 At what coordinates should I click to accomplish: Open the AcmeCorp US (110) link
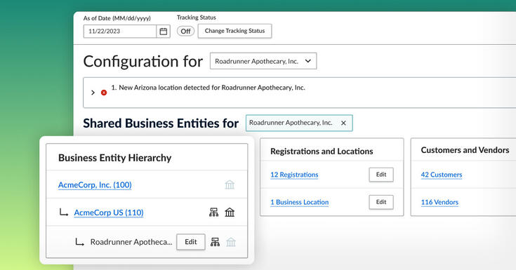tap(109, 212)
